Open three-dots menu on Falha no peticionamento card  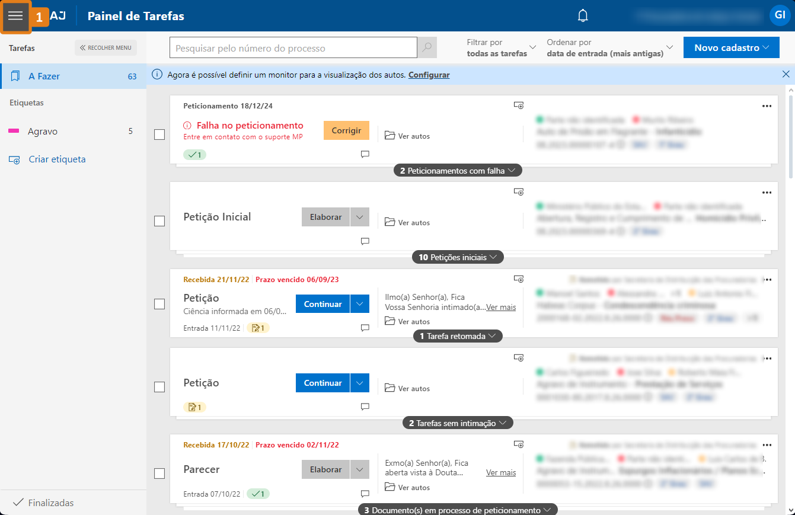click(767, 106)
